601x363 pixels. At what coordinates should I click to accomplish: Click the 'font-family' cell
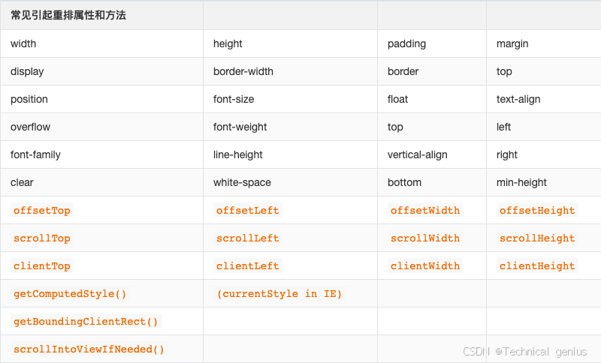(x=35, y=154)
